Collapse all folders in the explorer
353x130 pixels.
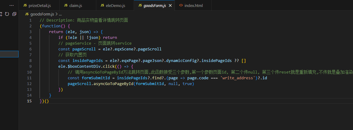point(14,14)
